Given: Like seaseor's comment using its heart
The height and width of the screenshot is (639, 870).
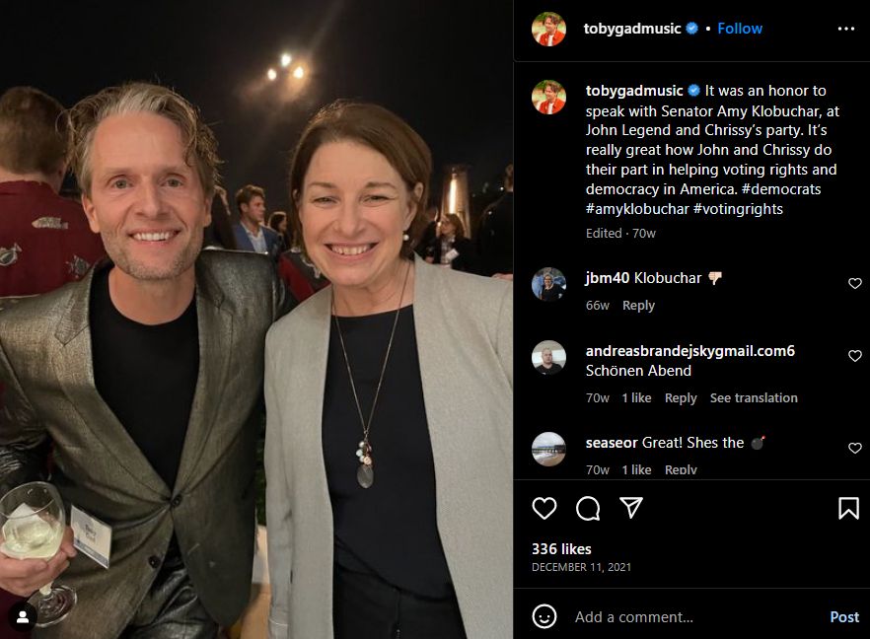Looking at the screenshot, I should pos(854,447).
